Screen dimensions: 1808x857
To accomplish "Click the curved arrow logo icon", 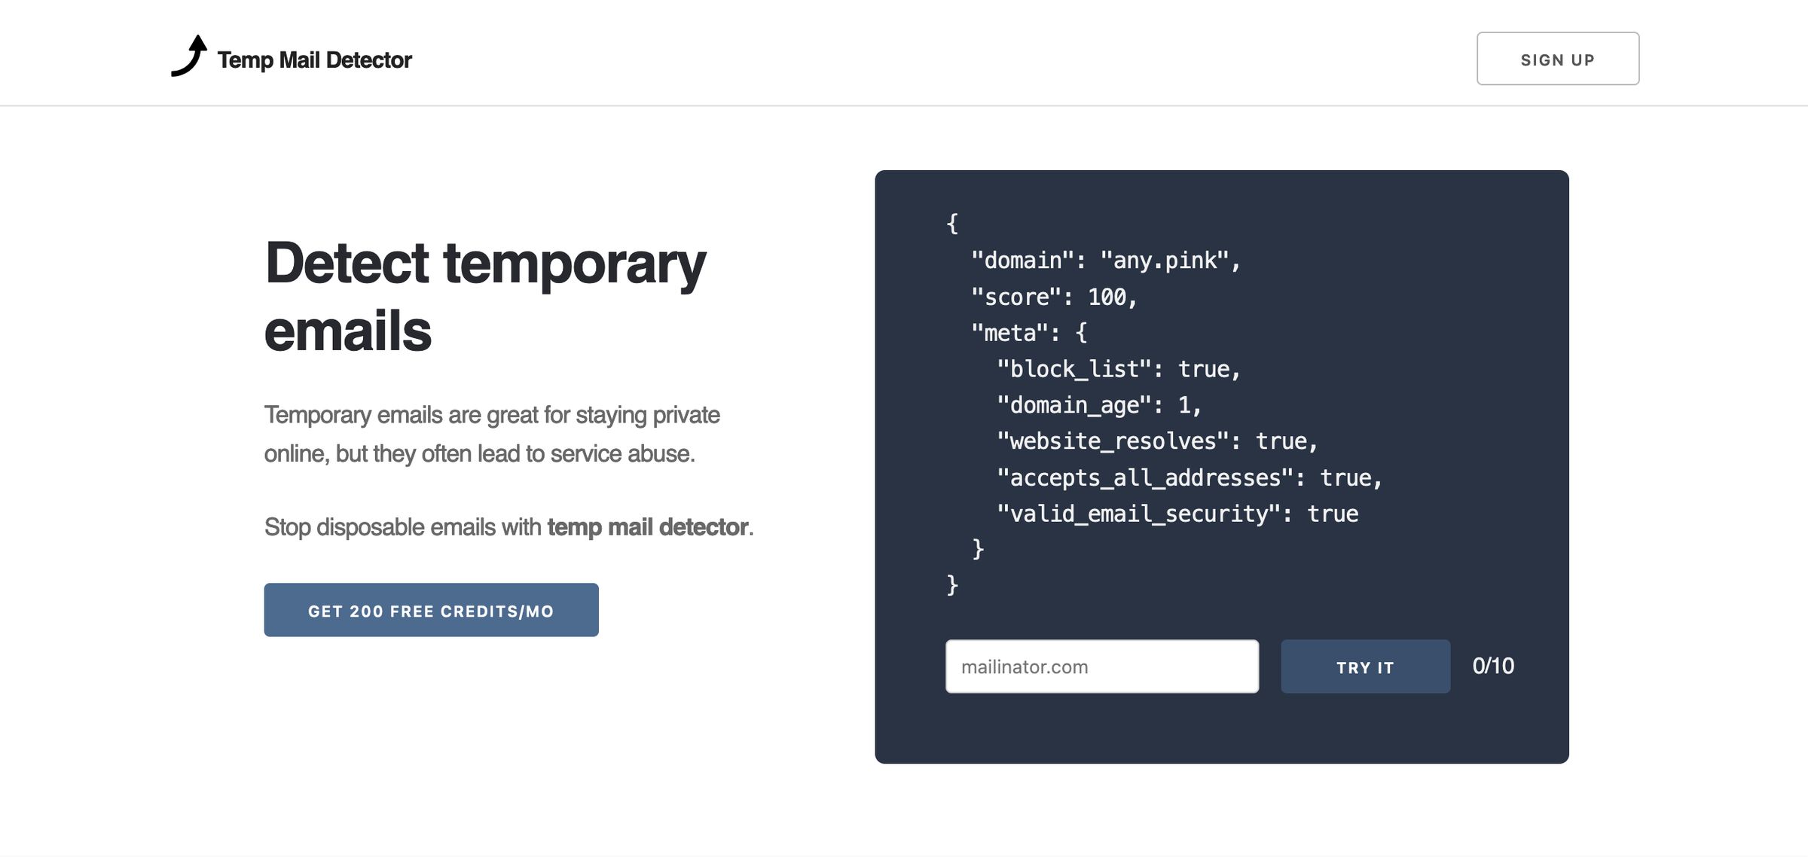I will pos(190,56).
